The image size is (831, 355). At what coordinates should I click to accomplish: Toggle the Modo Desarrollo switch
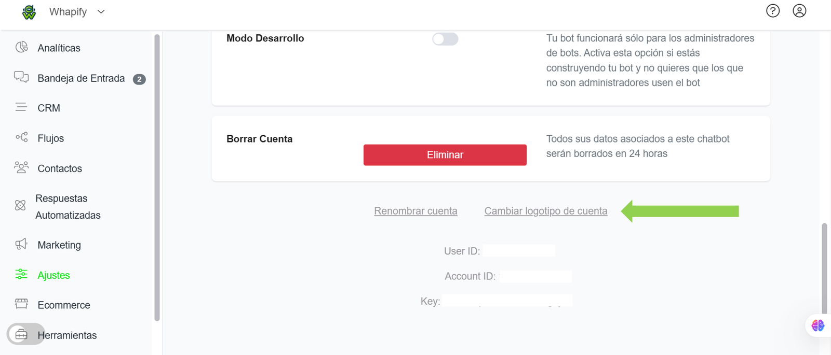pos(445,39)
